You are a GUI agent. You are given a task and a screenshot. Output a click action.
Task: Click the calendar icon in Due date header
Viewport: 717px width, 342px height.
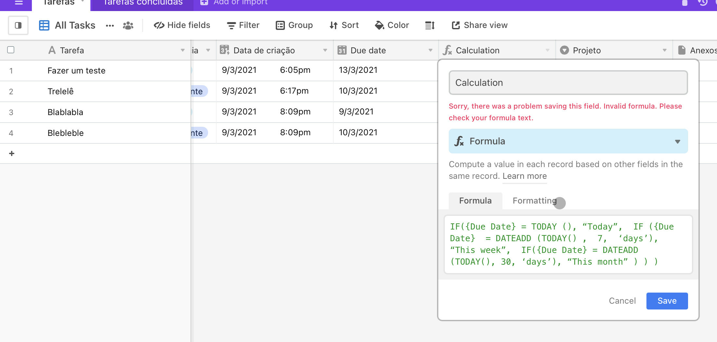[x=342, y=50]
